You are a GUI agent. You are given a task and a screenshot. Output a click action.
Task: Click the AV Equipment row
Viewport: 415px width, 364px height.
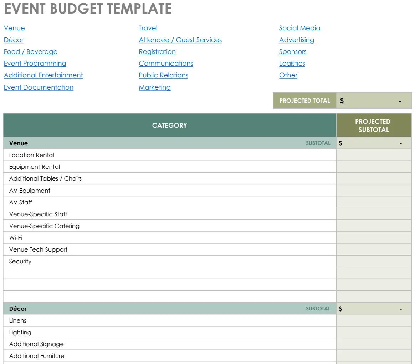click(170, 191)
